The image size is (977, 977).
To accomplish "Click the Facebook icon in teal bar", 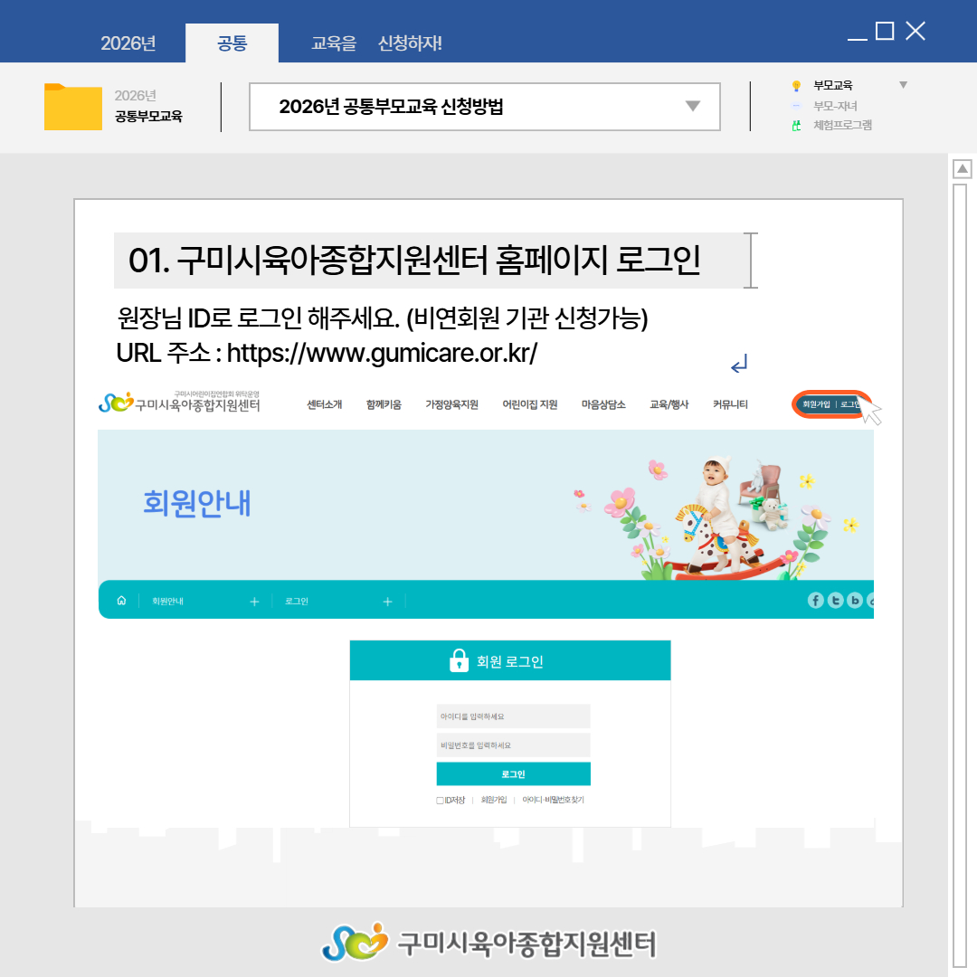I will [815, 601].
